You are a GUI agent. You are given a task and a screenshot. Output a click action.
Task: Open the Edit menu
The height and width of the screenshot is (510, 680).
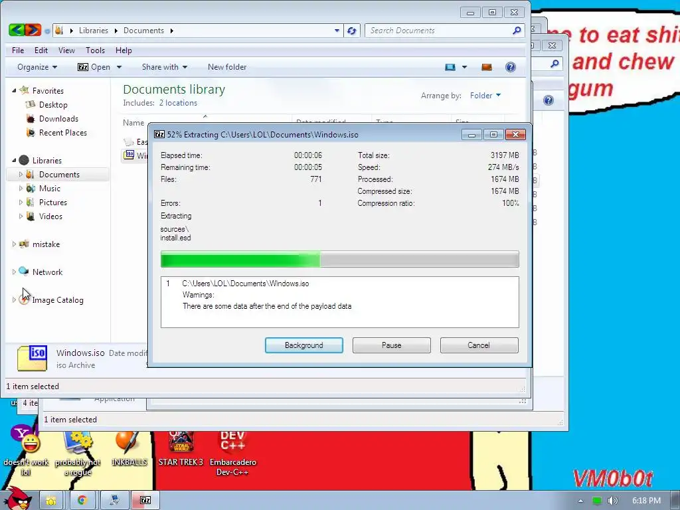[x=41, y=50]
